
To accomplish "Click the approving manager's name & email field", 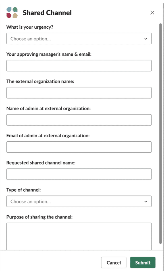I will click(79, 66).
